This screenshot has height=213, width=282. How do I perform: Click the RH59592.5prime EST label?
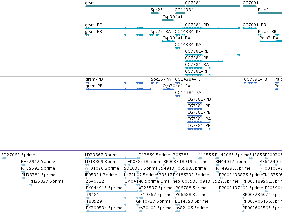38,168
